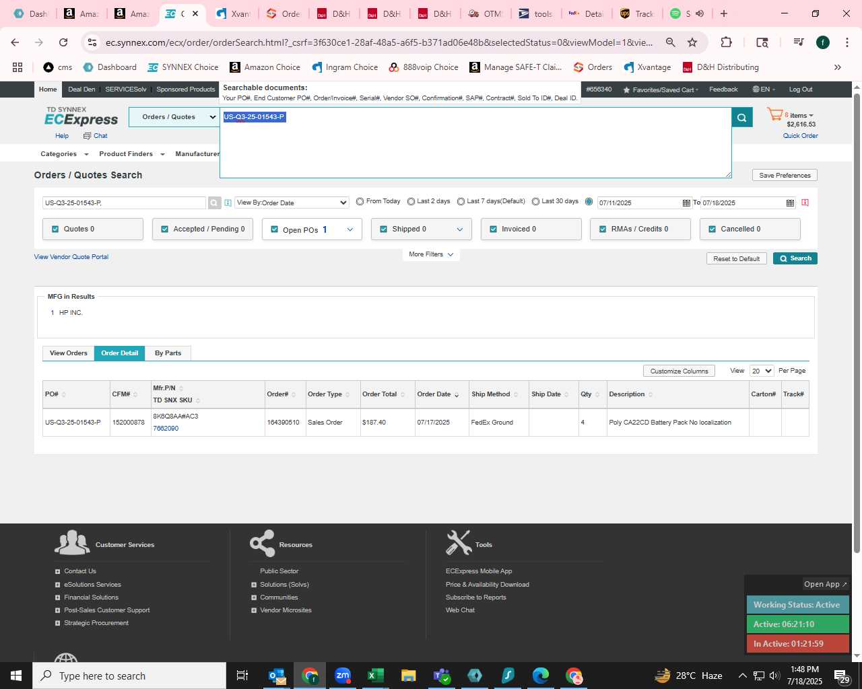Toggle the Invoiced 0 checkbox
862x689 pixels.
[x=493, y=229]
